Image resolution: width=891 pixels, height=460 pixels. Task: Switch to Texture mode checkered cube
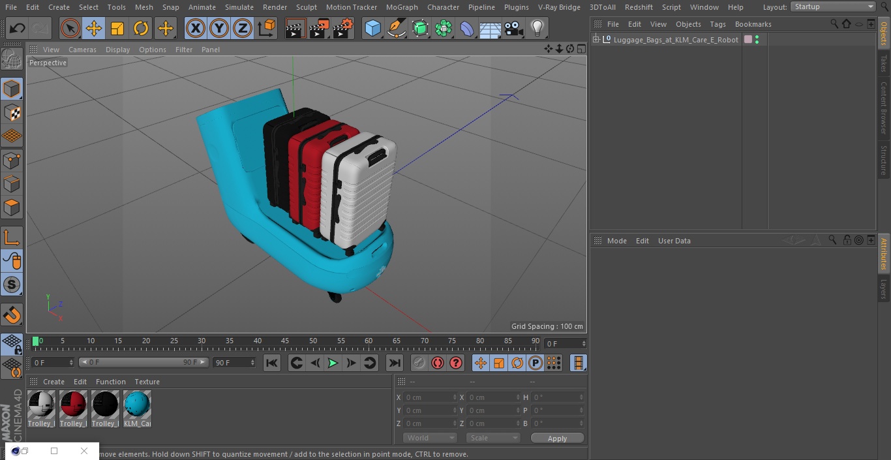click(12, 112)
